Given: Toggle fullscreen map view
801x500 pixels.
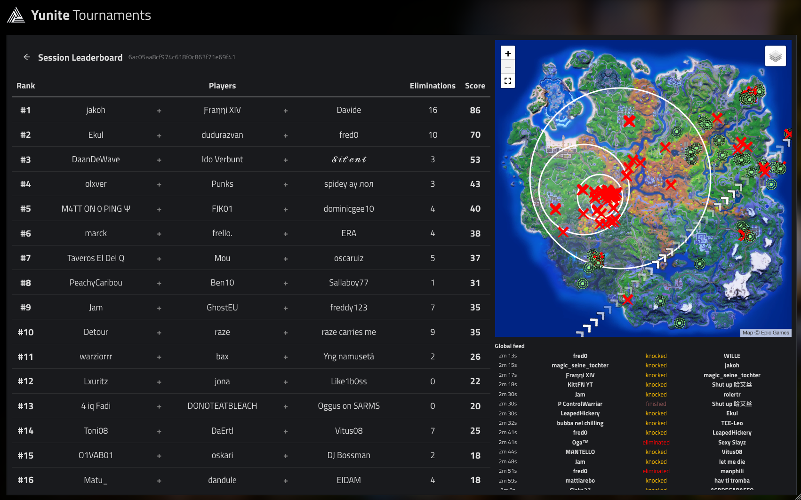Looking at the screenshot, I should [x=508, y=81].
